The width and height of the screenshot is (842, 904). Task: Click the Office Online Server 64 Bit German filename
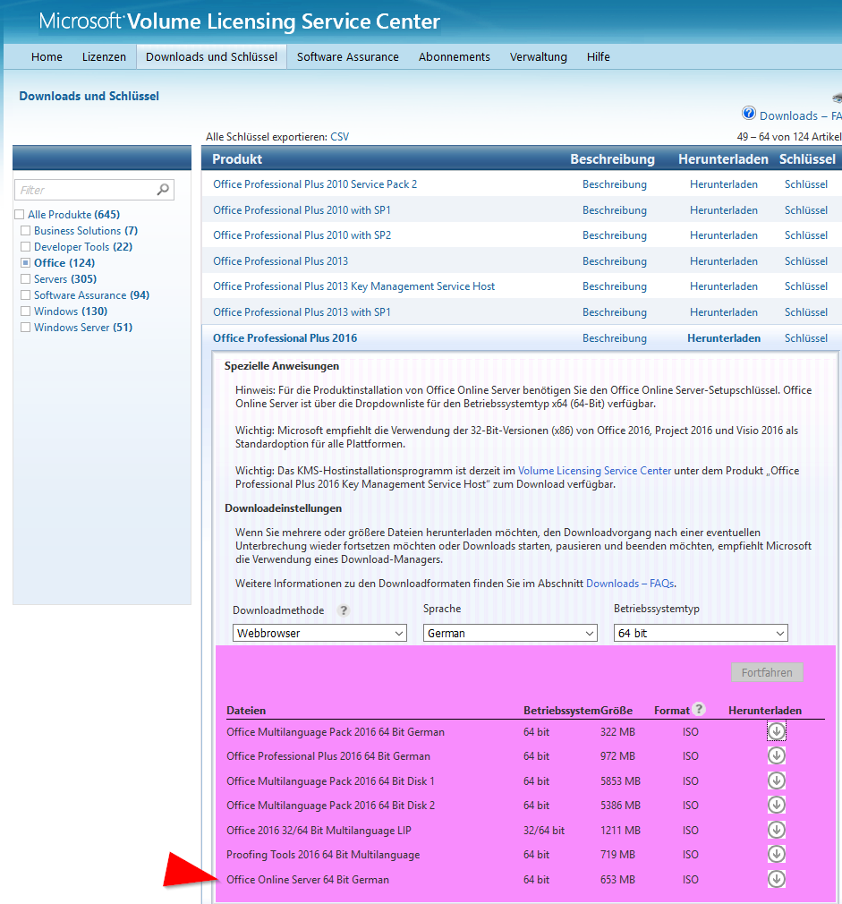click(x=308, y=880)
